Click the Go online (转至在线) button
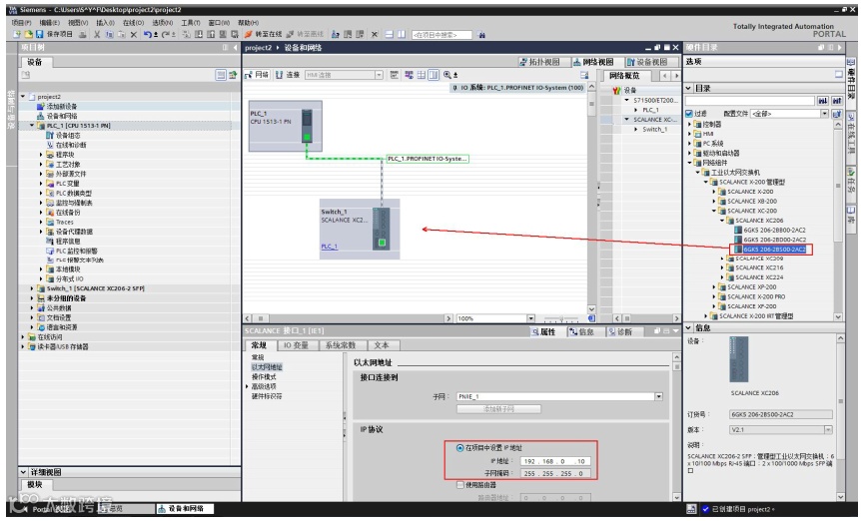861x521 pixels. click(x=264, y=34)
